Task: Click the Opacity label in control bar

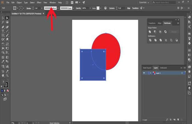Action: point(78,8)
